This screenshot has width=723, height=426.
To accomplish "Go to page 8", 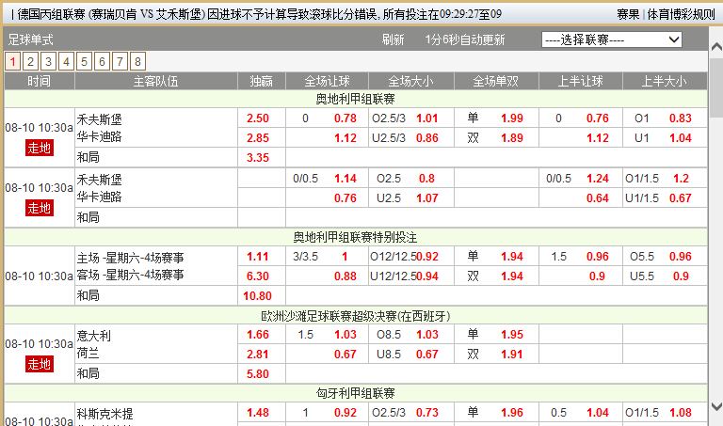I will click(x=137, y=61).
